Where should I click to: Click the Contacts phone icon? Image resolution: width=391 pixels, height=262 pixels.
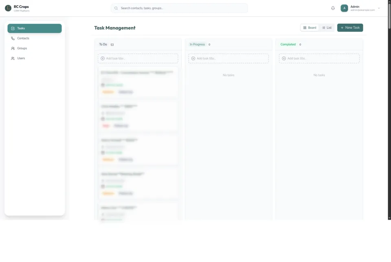point(13,38)
